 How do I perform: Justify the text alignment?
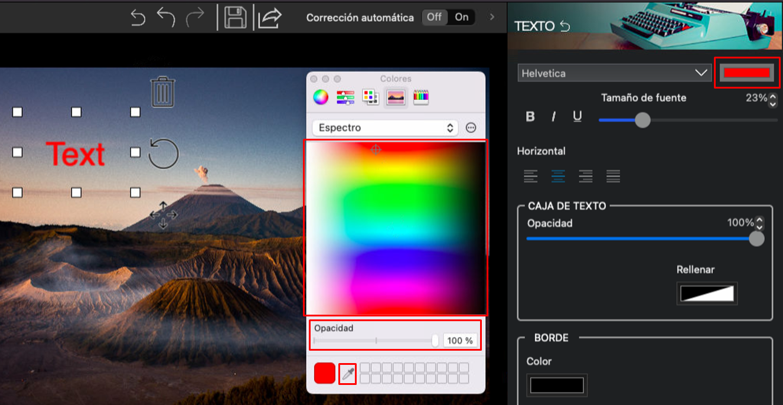coord(613,175)
